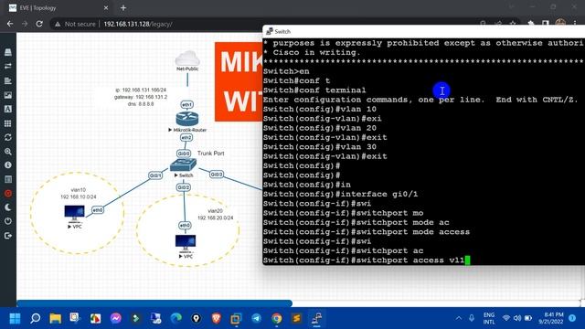
Task: Open the Windows Start menu
Action: [x=15, y=318]
